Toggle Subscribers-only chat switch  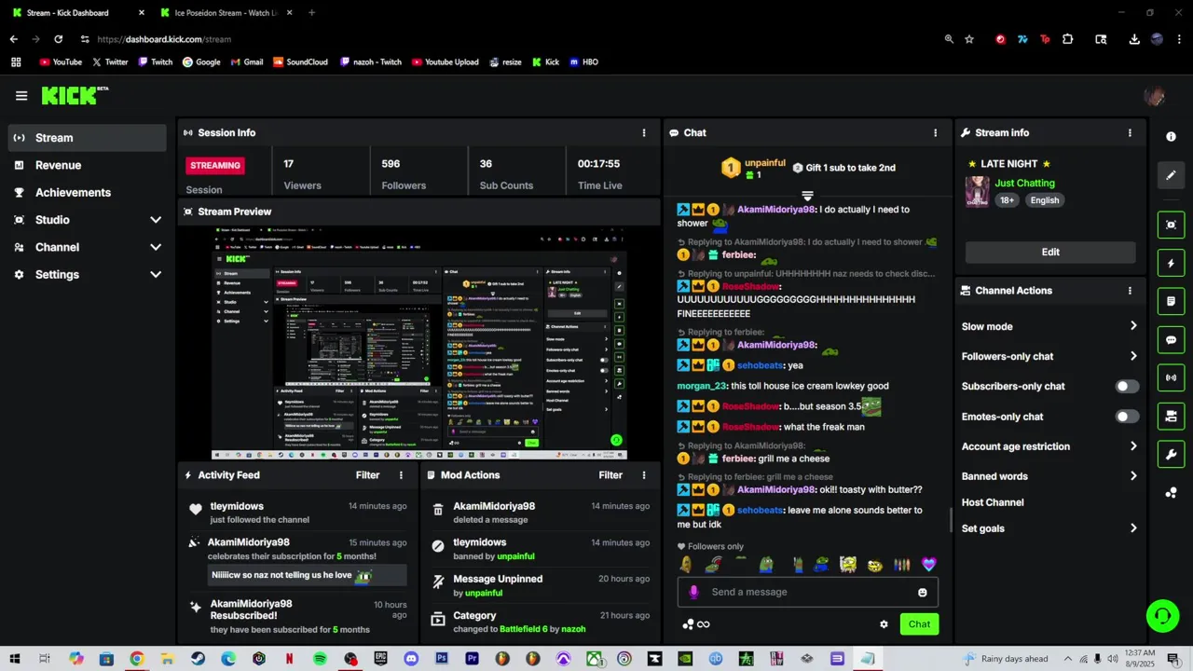(x=1127, y=386)
